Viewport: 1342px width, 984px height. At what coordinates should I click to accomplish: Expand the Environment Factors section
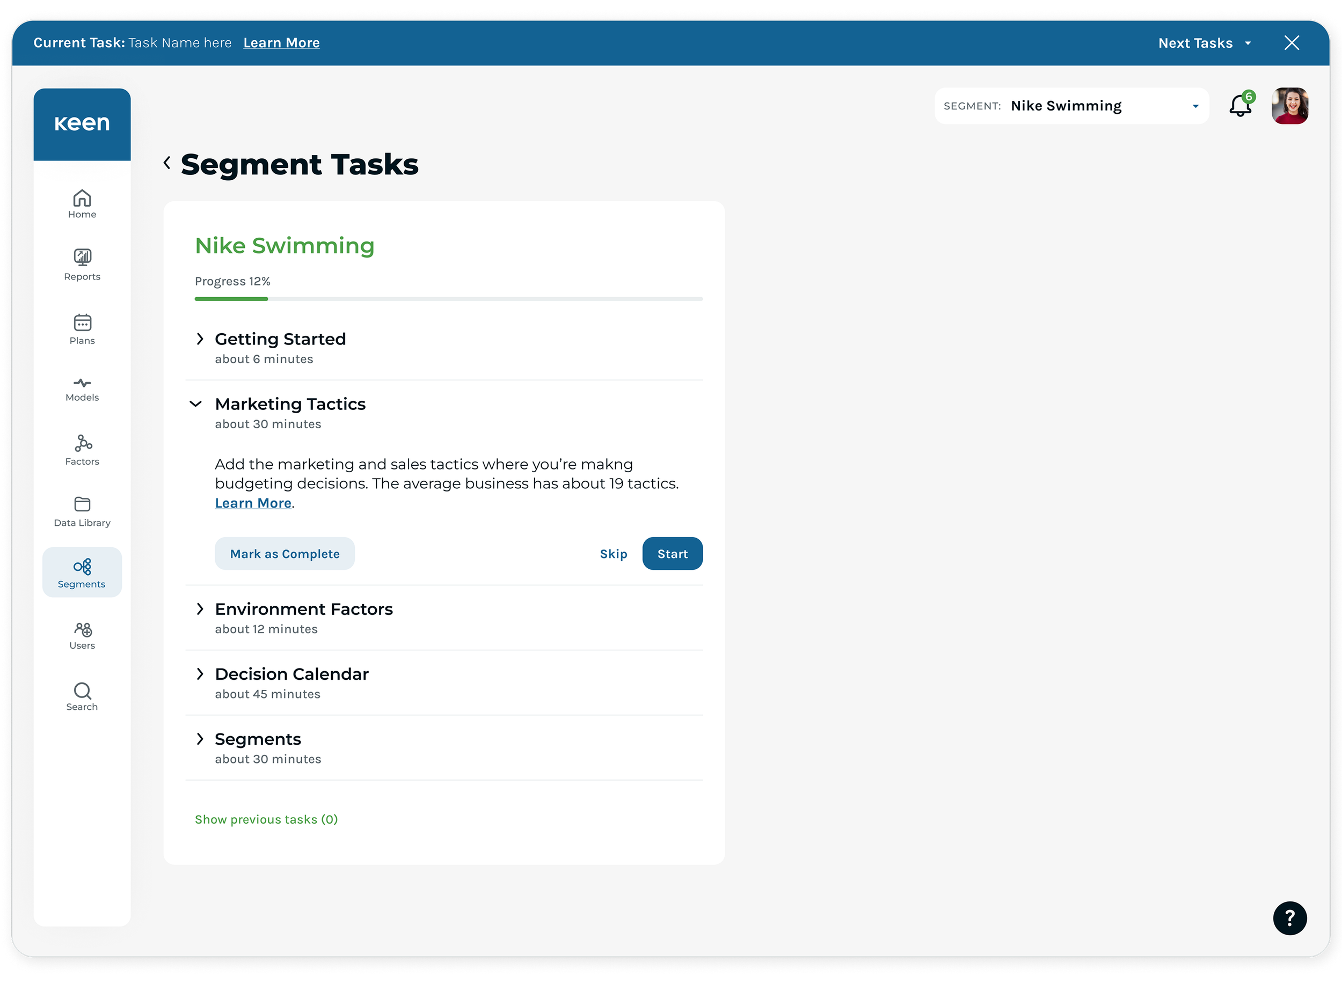pos(200,609)
